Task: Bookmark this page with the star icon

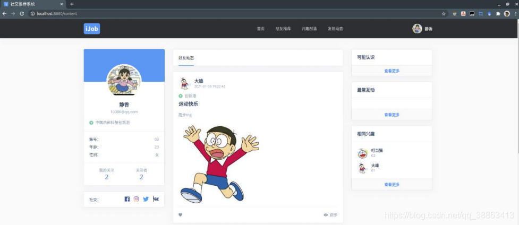Action: [x=444, y=14]
